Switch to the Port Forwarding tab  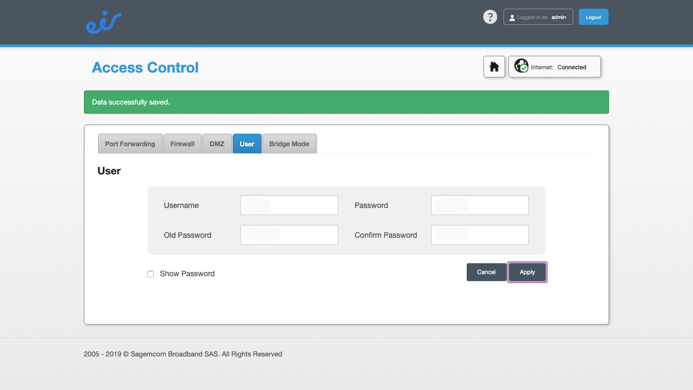[x=130, y=144]
